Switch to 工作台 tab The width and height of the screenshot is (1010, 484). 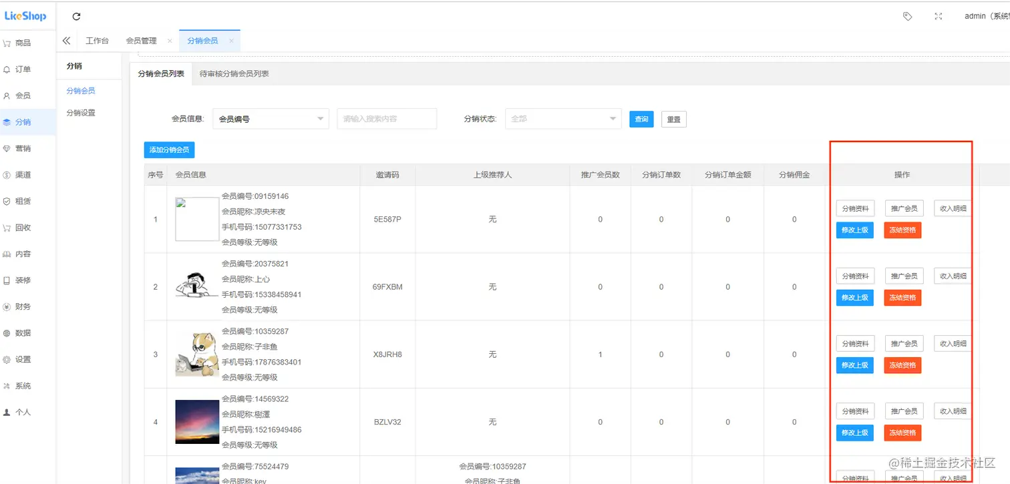click(97, 41)
